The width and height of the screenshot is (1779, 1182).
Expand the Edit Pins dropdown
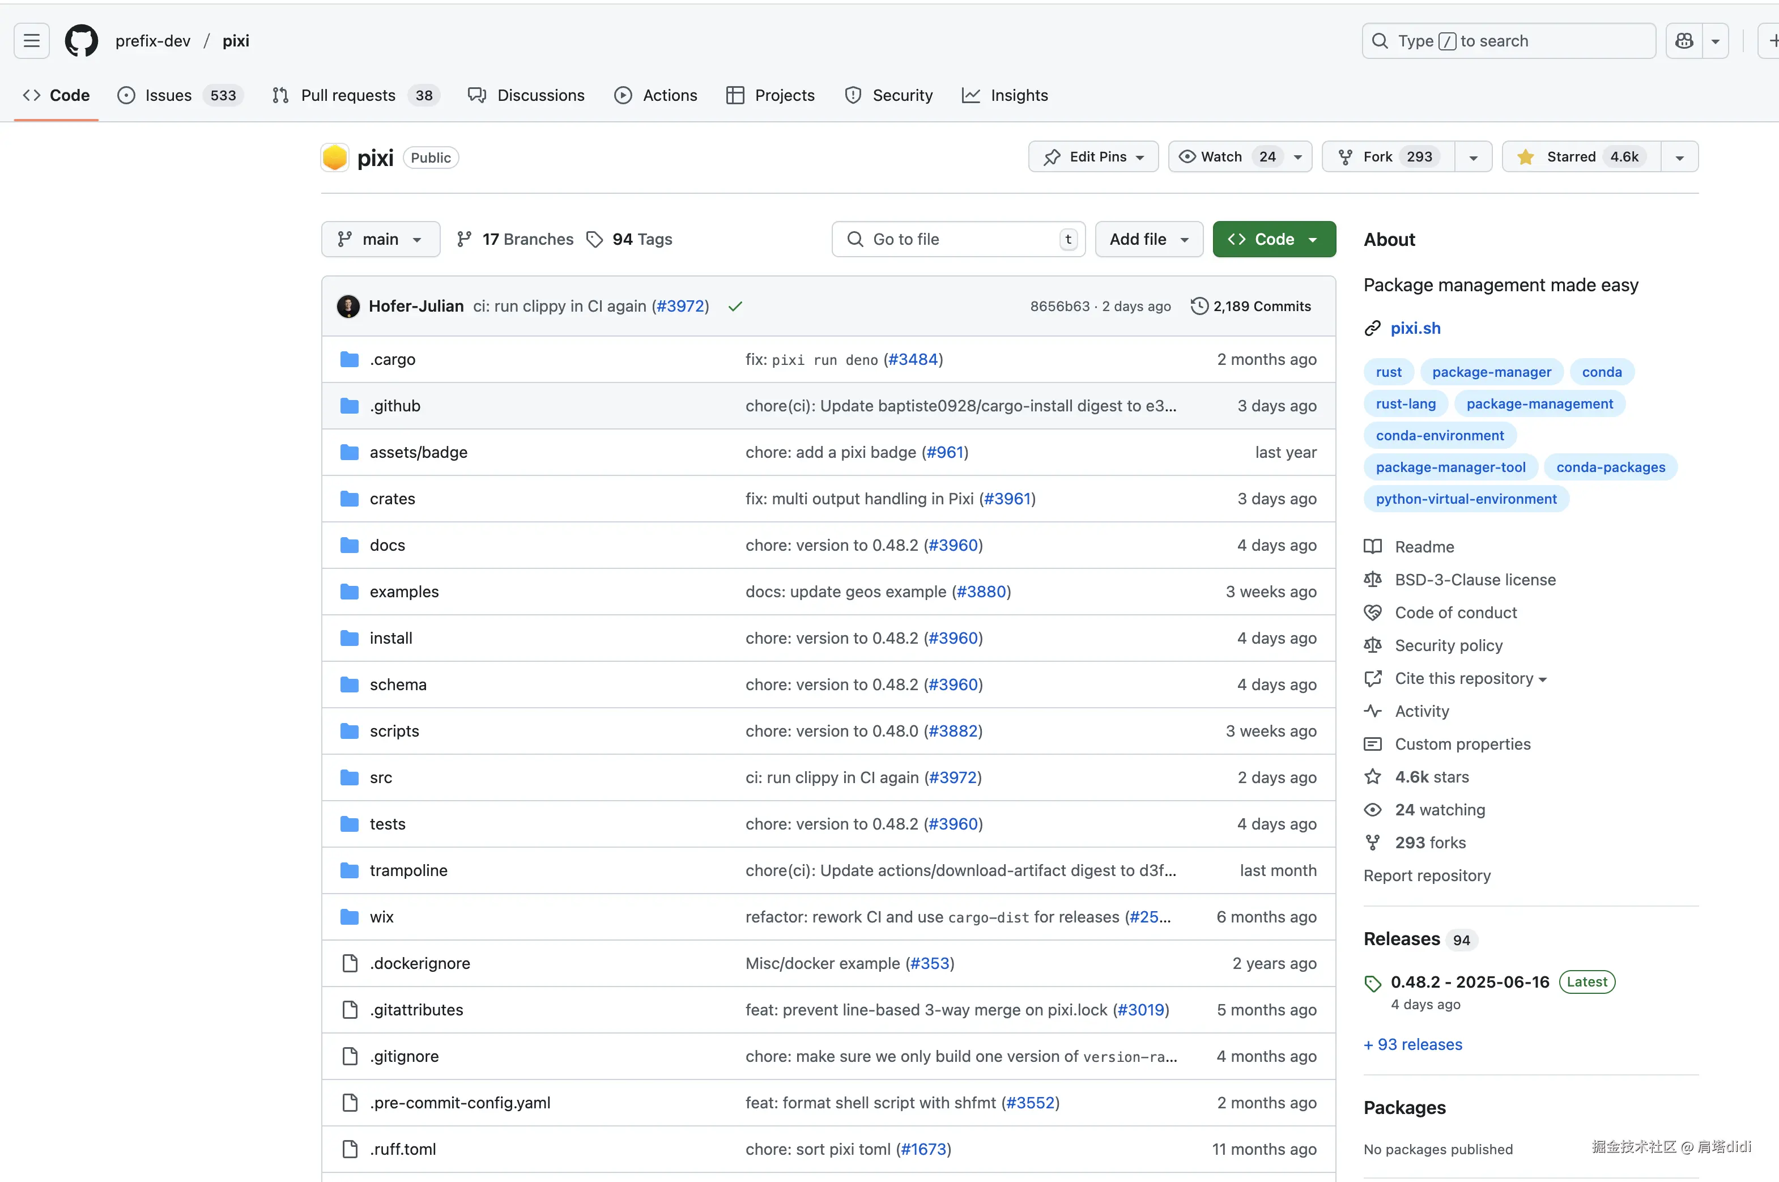click(1092, 157)
